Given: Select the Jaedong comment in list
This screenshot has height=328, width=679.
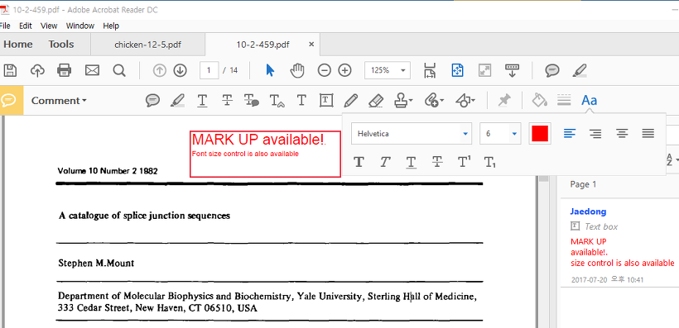Looking at the screenshot, I should pyautogui.click(x=619, y=243).
